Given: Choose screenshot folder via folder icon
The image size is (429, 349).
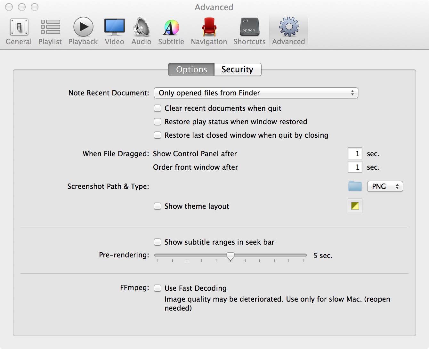Looking at the screenshot, I should (x=355, y=186).
